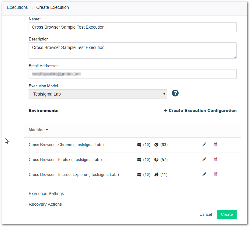The image size is (250, 227).
Task: Click the Internet Explorer browser icon
Action: click(x=156, y=175)
